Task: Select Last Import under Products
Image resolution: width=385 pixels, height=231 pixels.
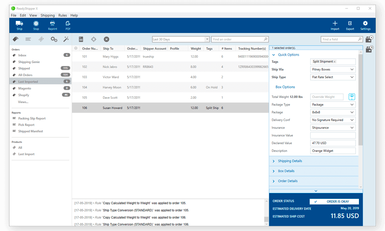Action: tap(26, 154)
